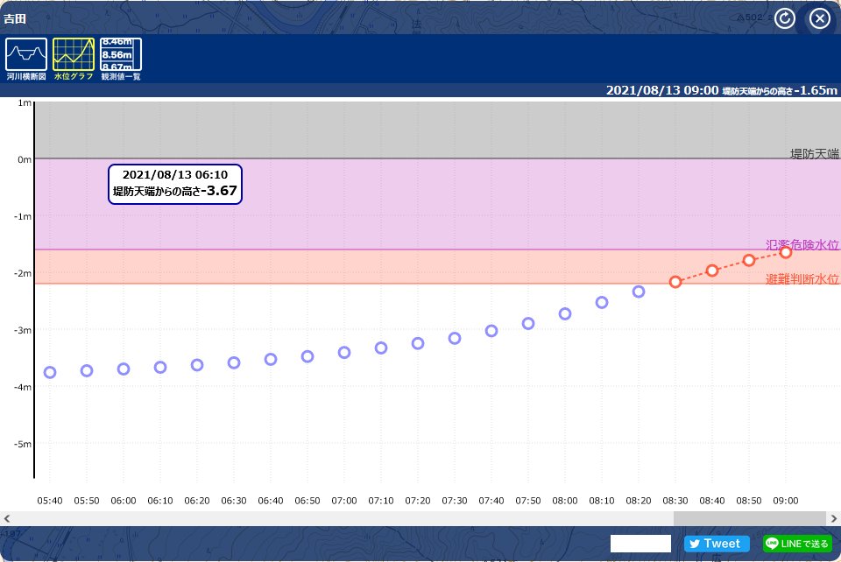
Task: Select the 06:30 data point
Action: pyautogui.click(x=234, y=362)
